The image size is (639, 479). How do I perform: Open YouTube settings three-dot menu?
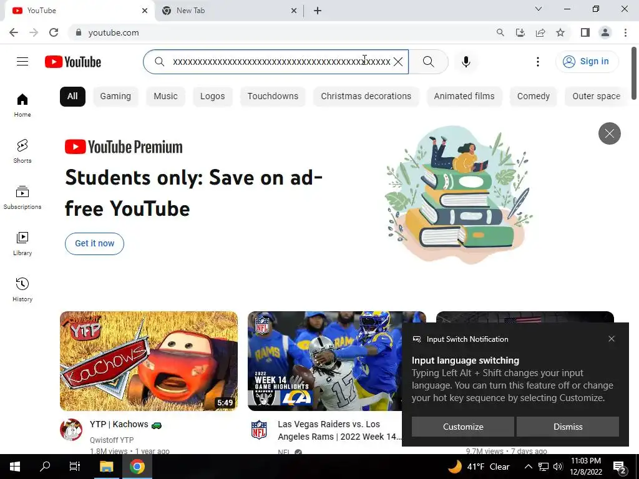[x=538, y=62]
